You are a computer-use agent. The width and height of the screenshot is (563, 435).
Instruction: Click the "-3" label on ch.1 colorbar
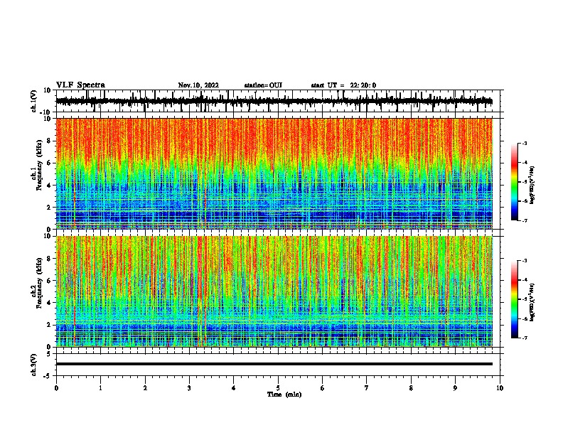click(x=524, y=143)
